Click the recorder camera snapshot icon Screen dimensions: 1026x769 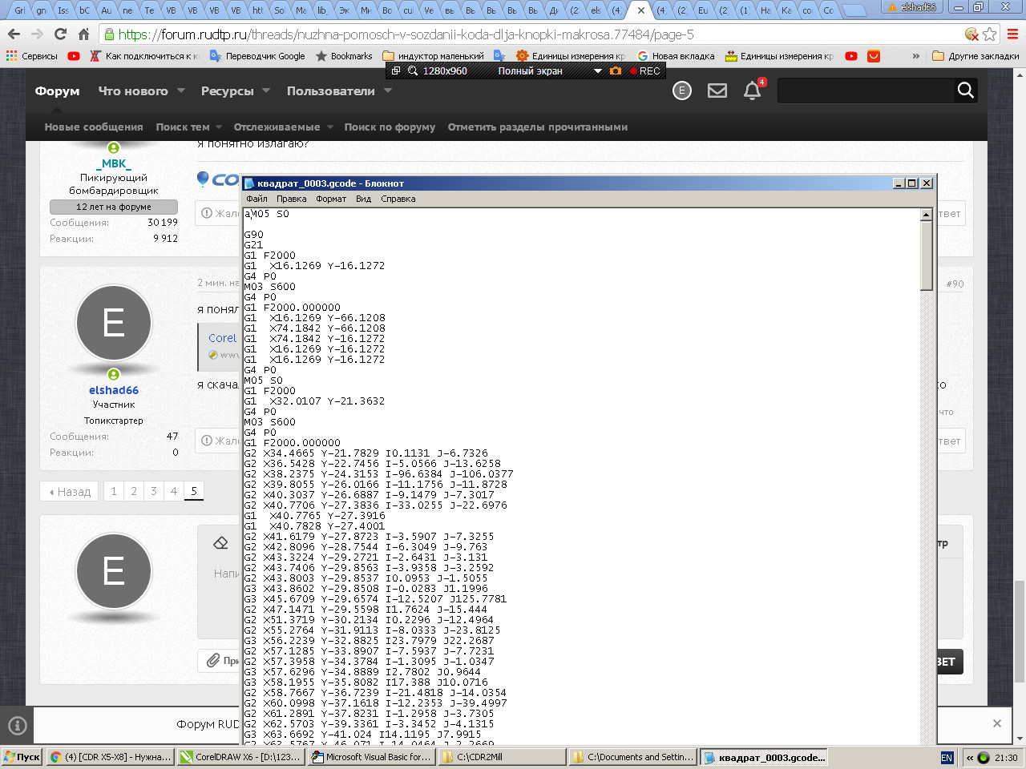click(x=616, y=70)
